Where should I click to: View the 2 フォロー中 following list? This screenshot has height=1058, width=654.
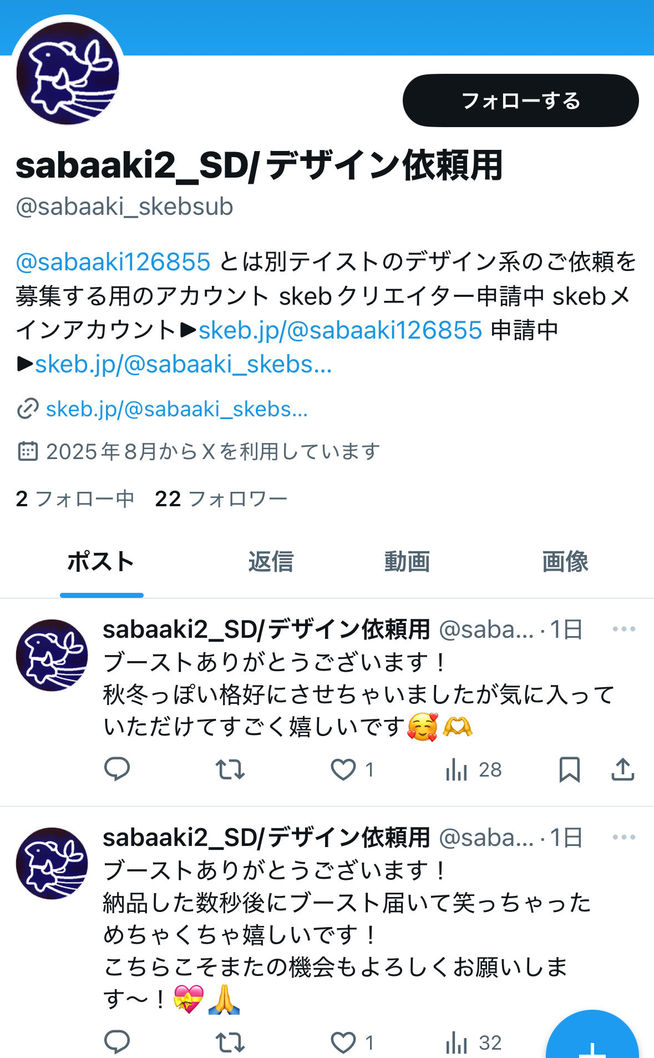(75, 498)
